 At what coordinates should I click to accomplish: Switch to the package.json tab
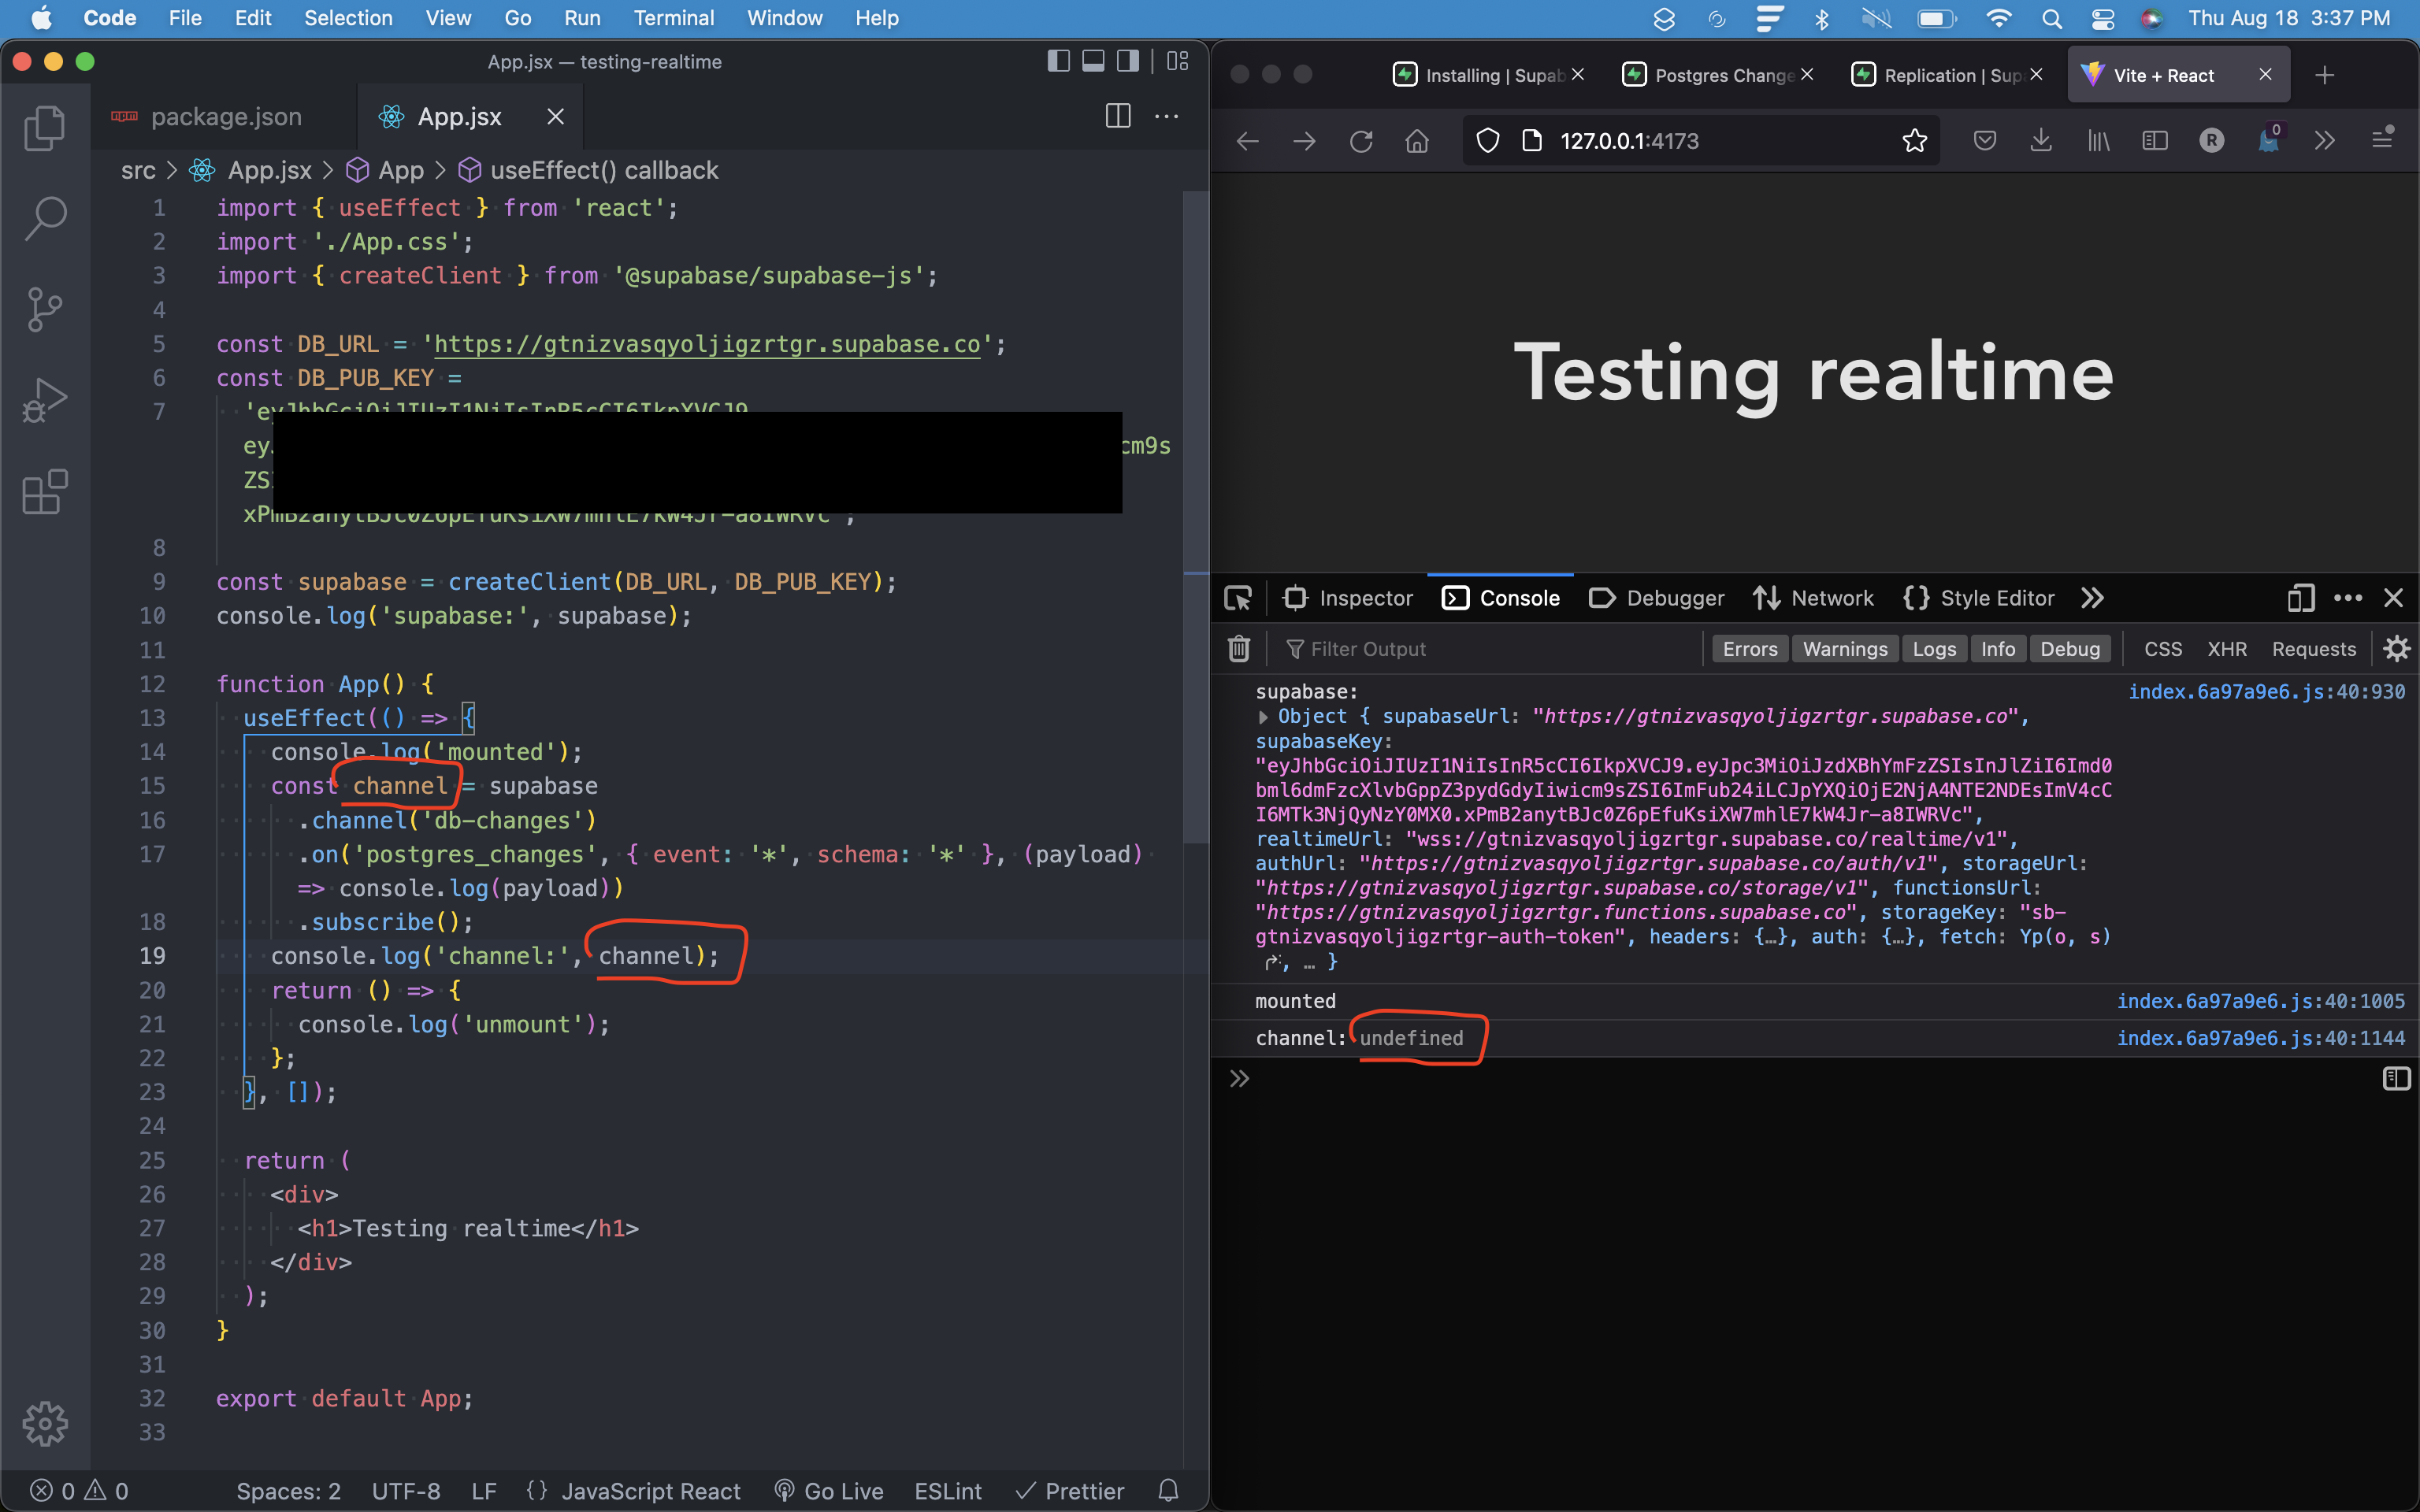pos(225,117)
